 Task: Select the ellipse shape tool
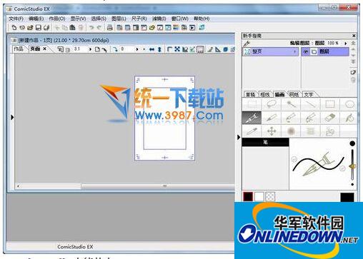click(349, 104)
